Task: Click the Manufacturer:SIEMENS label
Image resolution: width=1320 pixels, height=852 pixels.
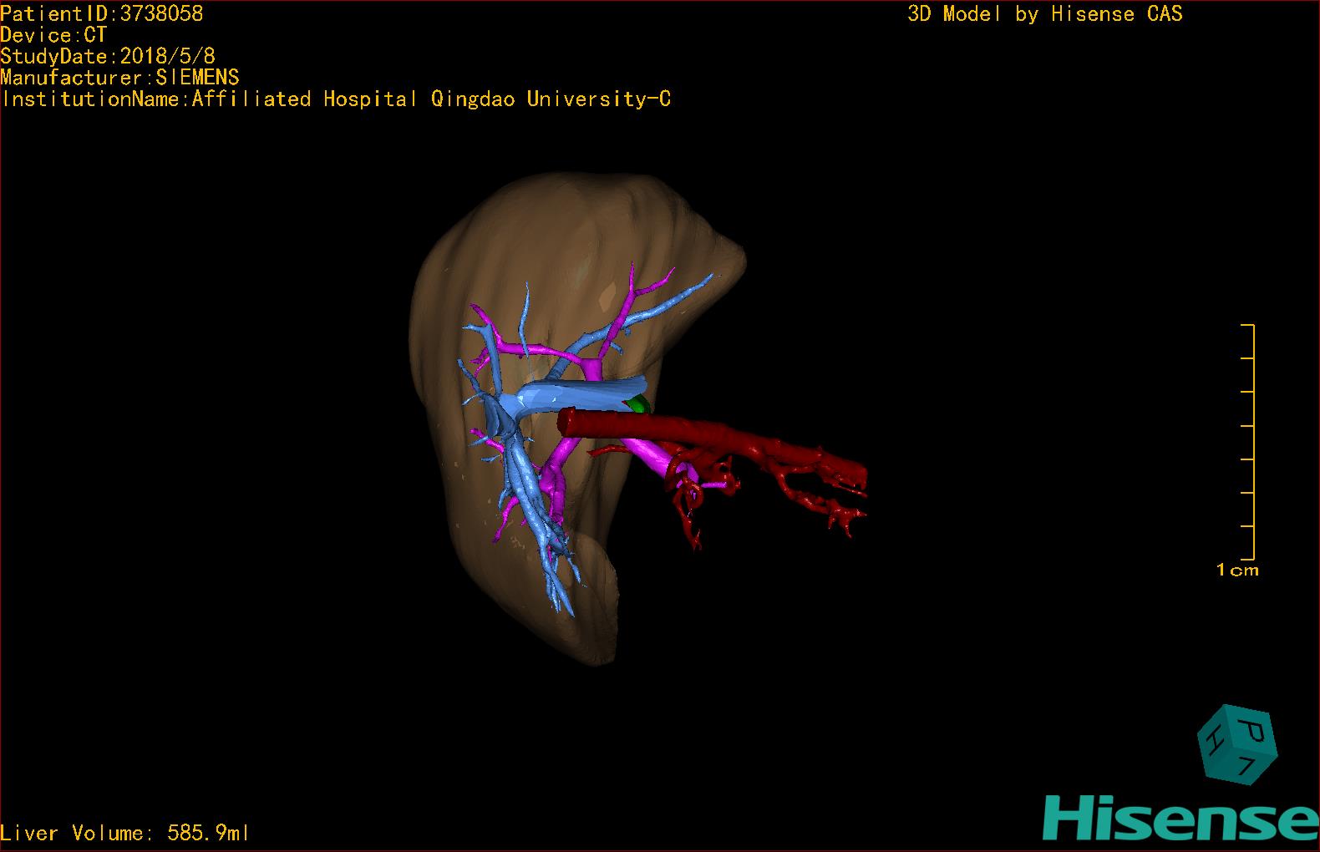Action: (119, 78)
